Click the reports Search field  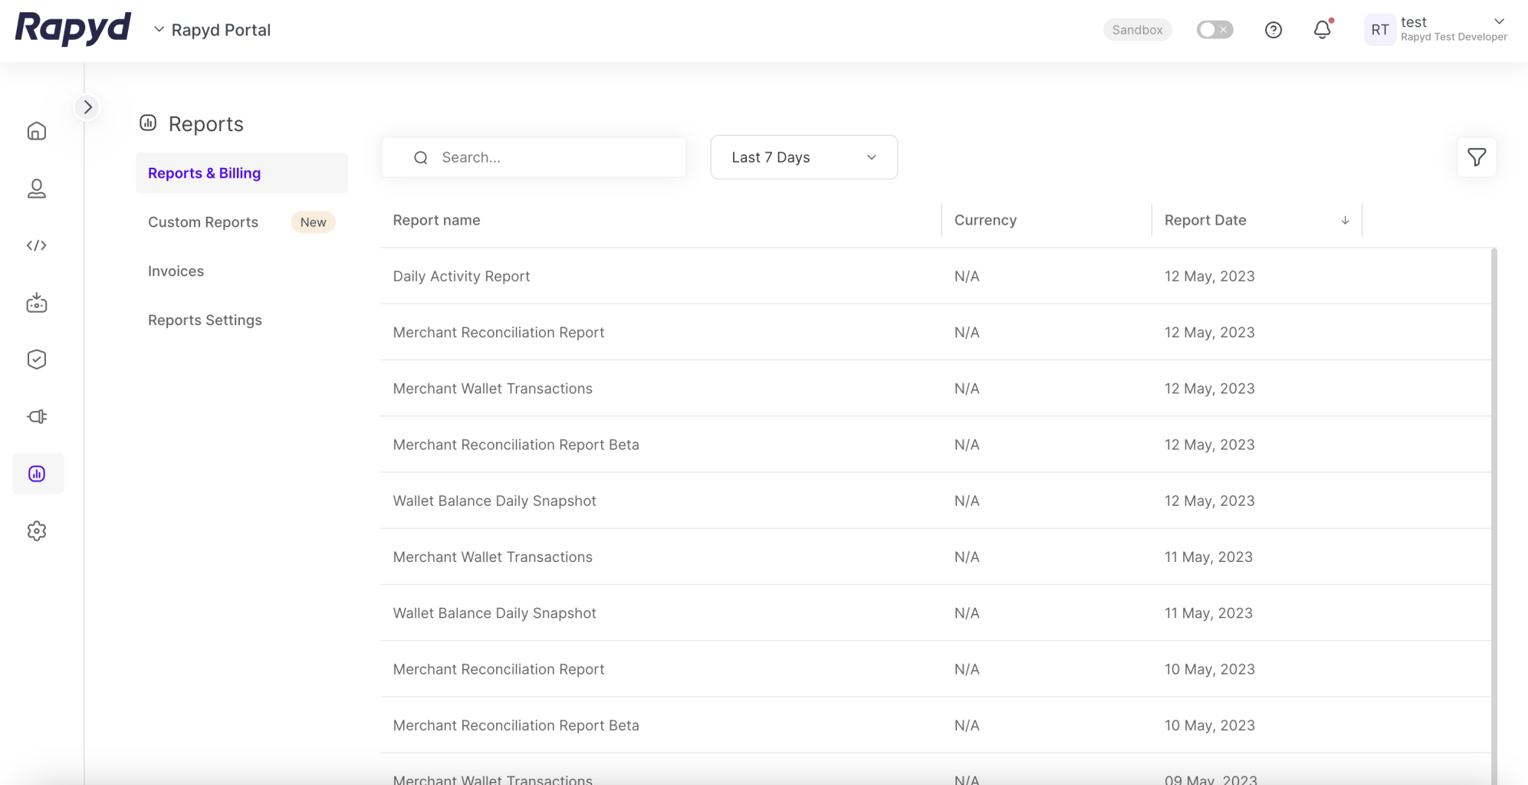(x=548, y=157)
